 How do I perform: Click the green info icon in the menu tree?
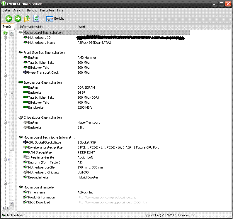pos(5,33)
